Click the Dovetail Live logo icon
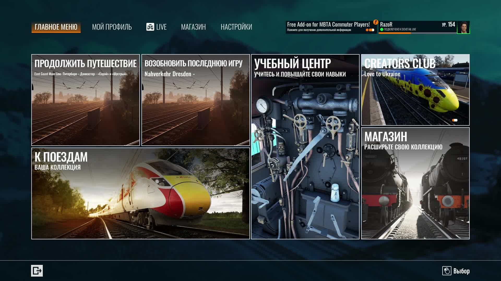 click(x=150, y=27)
